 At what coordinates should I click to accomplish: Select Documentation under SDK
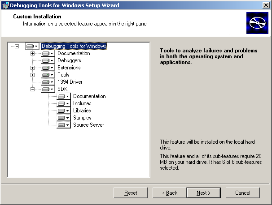[89, 96]
